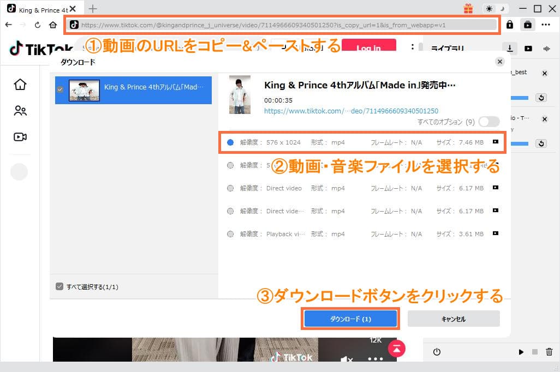This screenshot has height=372, width=560.
Task: Open the library audio waveform tab icon
Action: click(546, 49)
